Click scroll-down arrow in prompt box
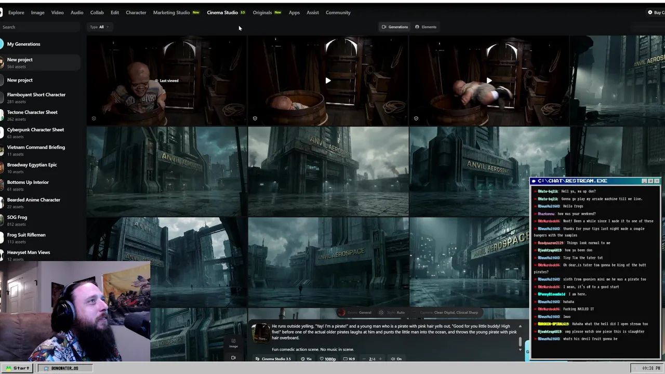The height and width of the screenshot is (374, 665). coord(520,350)
